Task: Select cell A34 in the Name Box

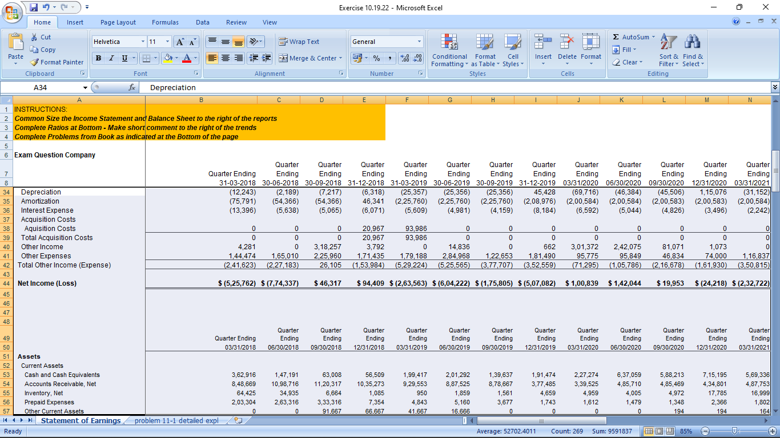Action: [x=39, y=87]
